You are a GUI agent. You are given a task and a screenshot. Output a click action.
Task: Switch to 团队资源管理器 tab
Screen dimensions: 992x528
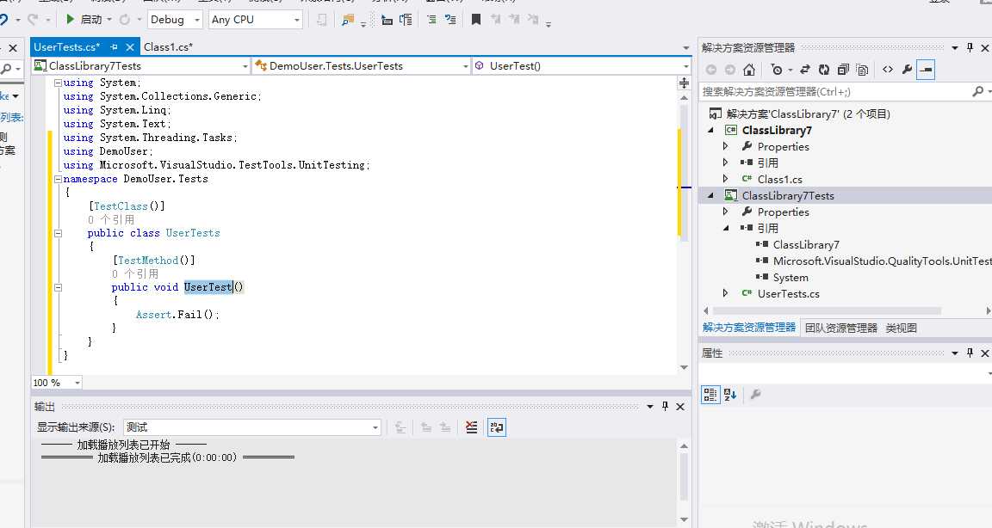(840, 328)
